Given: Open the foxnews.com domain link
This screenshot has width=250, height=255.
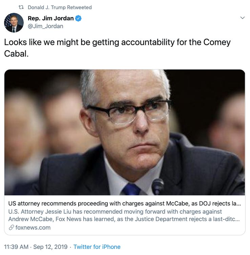Looking at the screenshot, I should [33, 228].
